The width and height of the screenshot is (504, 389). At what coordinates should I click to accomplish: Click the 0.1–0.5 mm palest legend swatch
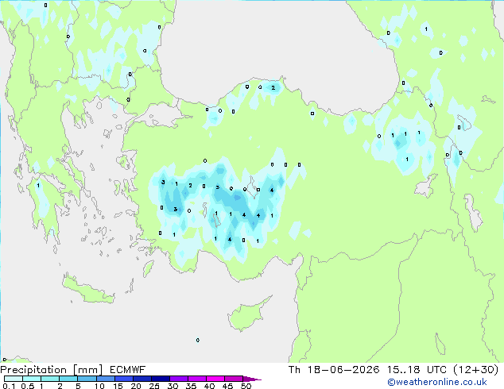tap(14, 379)
